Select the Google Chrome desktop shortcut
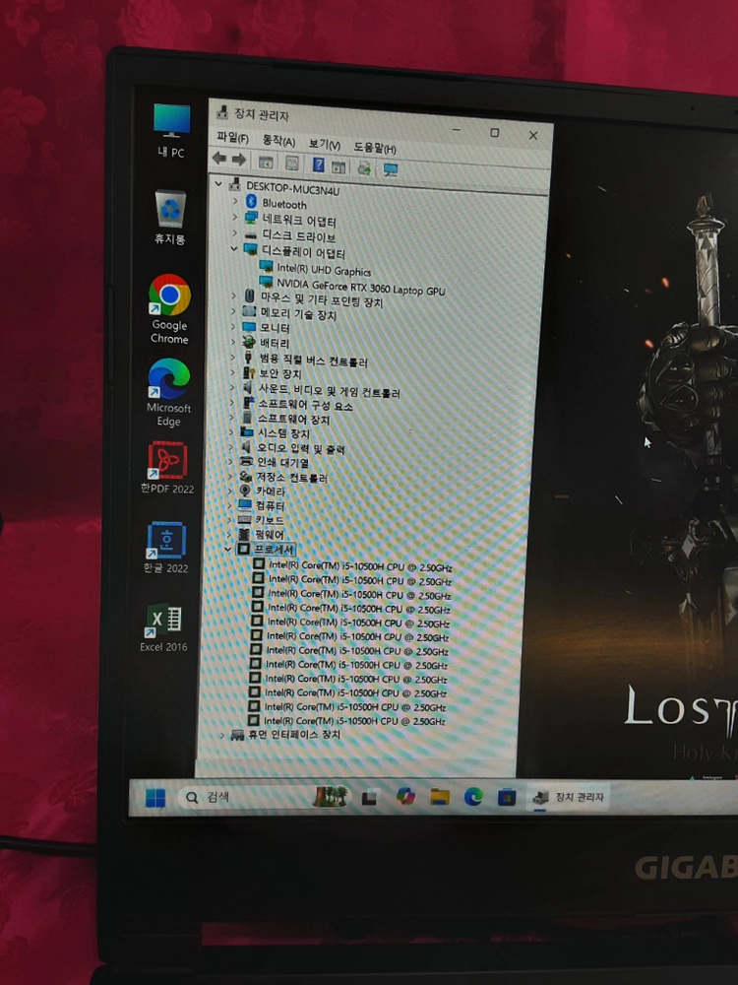738x985 pixels. click(169, 308)
